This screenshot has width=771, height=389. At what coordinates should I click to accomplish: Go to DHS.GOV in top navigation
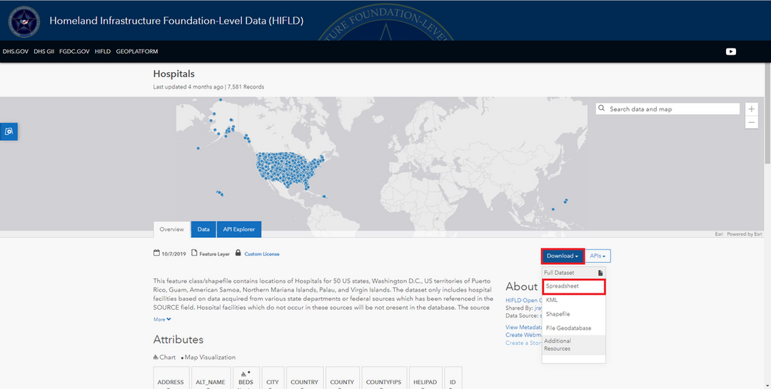(16, 51)
